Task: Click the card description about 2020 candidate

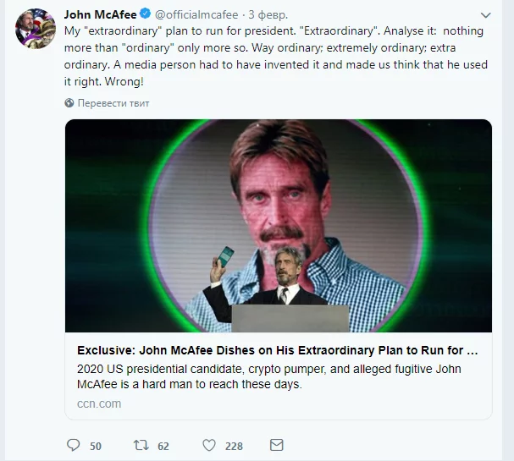Action: click(271, 376)
